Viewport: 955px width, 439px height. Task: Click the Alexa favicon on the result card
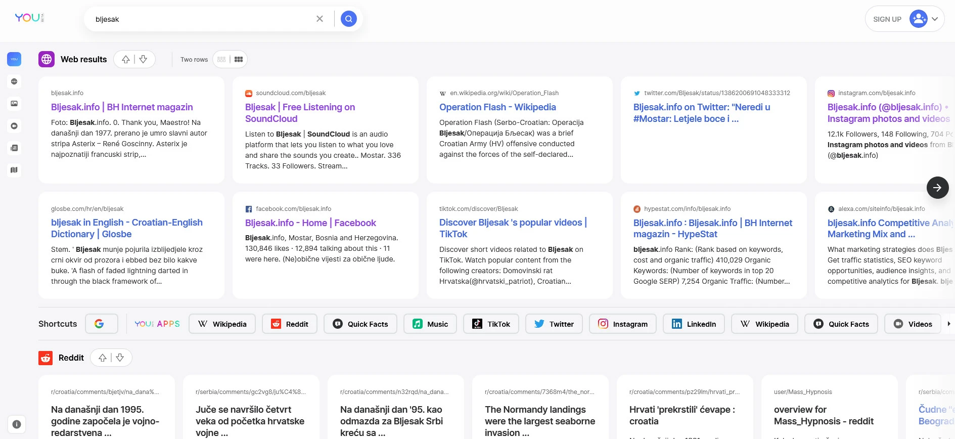click(831, 209)
